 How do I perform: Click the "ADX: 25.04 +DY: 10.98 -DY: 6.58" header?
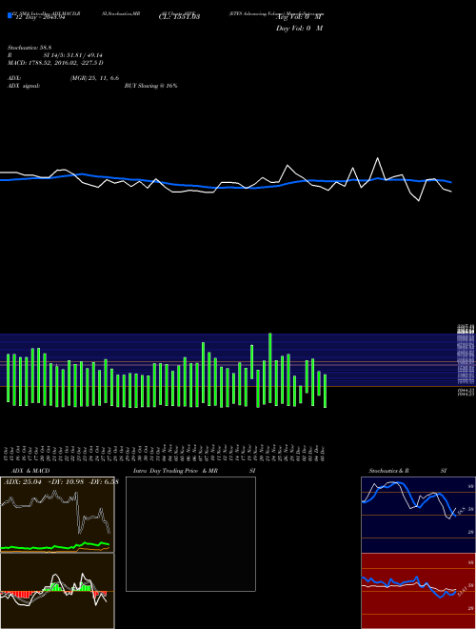tap(61, 482)
